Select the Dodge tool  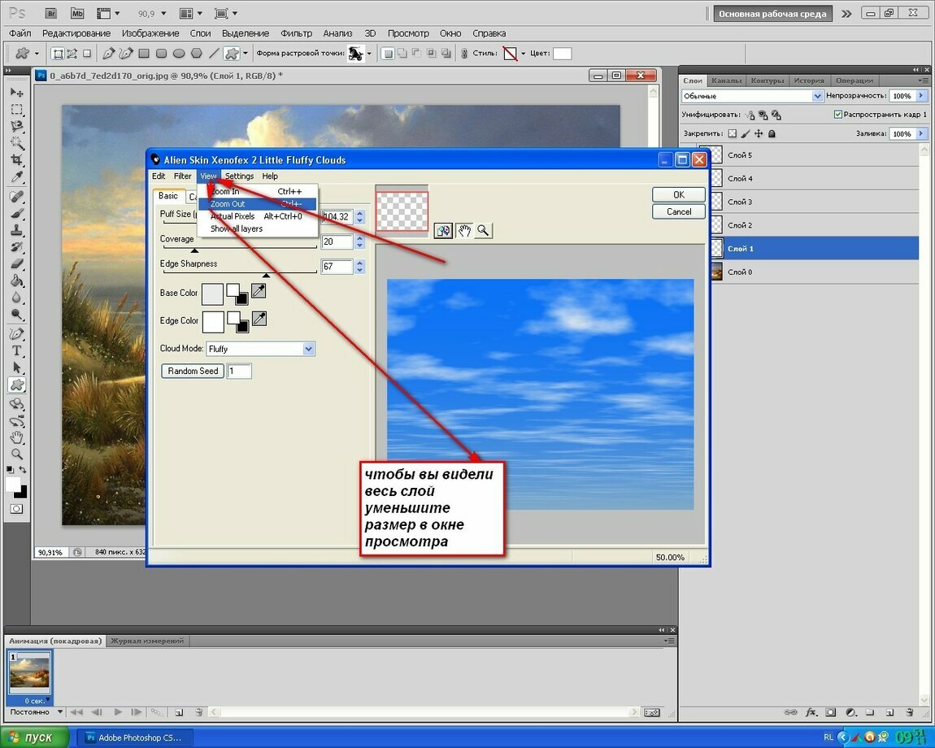tap(17, 315)
